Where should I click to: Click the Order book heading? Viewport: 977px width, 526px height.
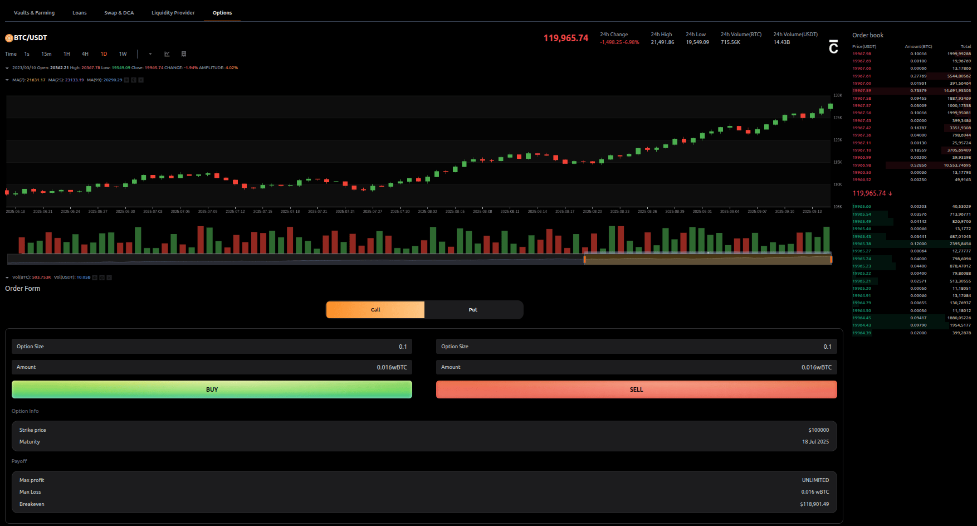point(868,35)
